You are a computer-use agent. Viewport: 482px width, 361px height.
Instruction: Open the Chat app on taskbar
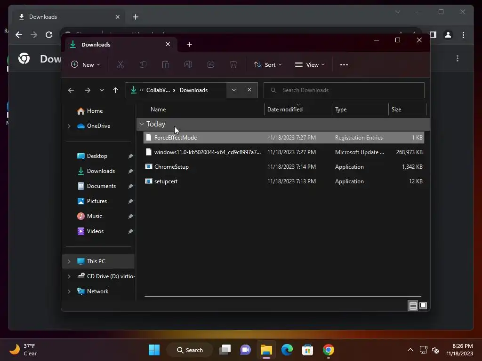[245, 350]
